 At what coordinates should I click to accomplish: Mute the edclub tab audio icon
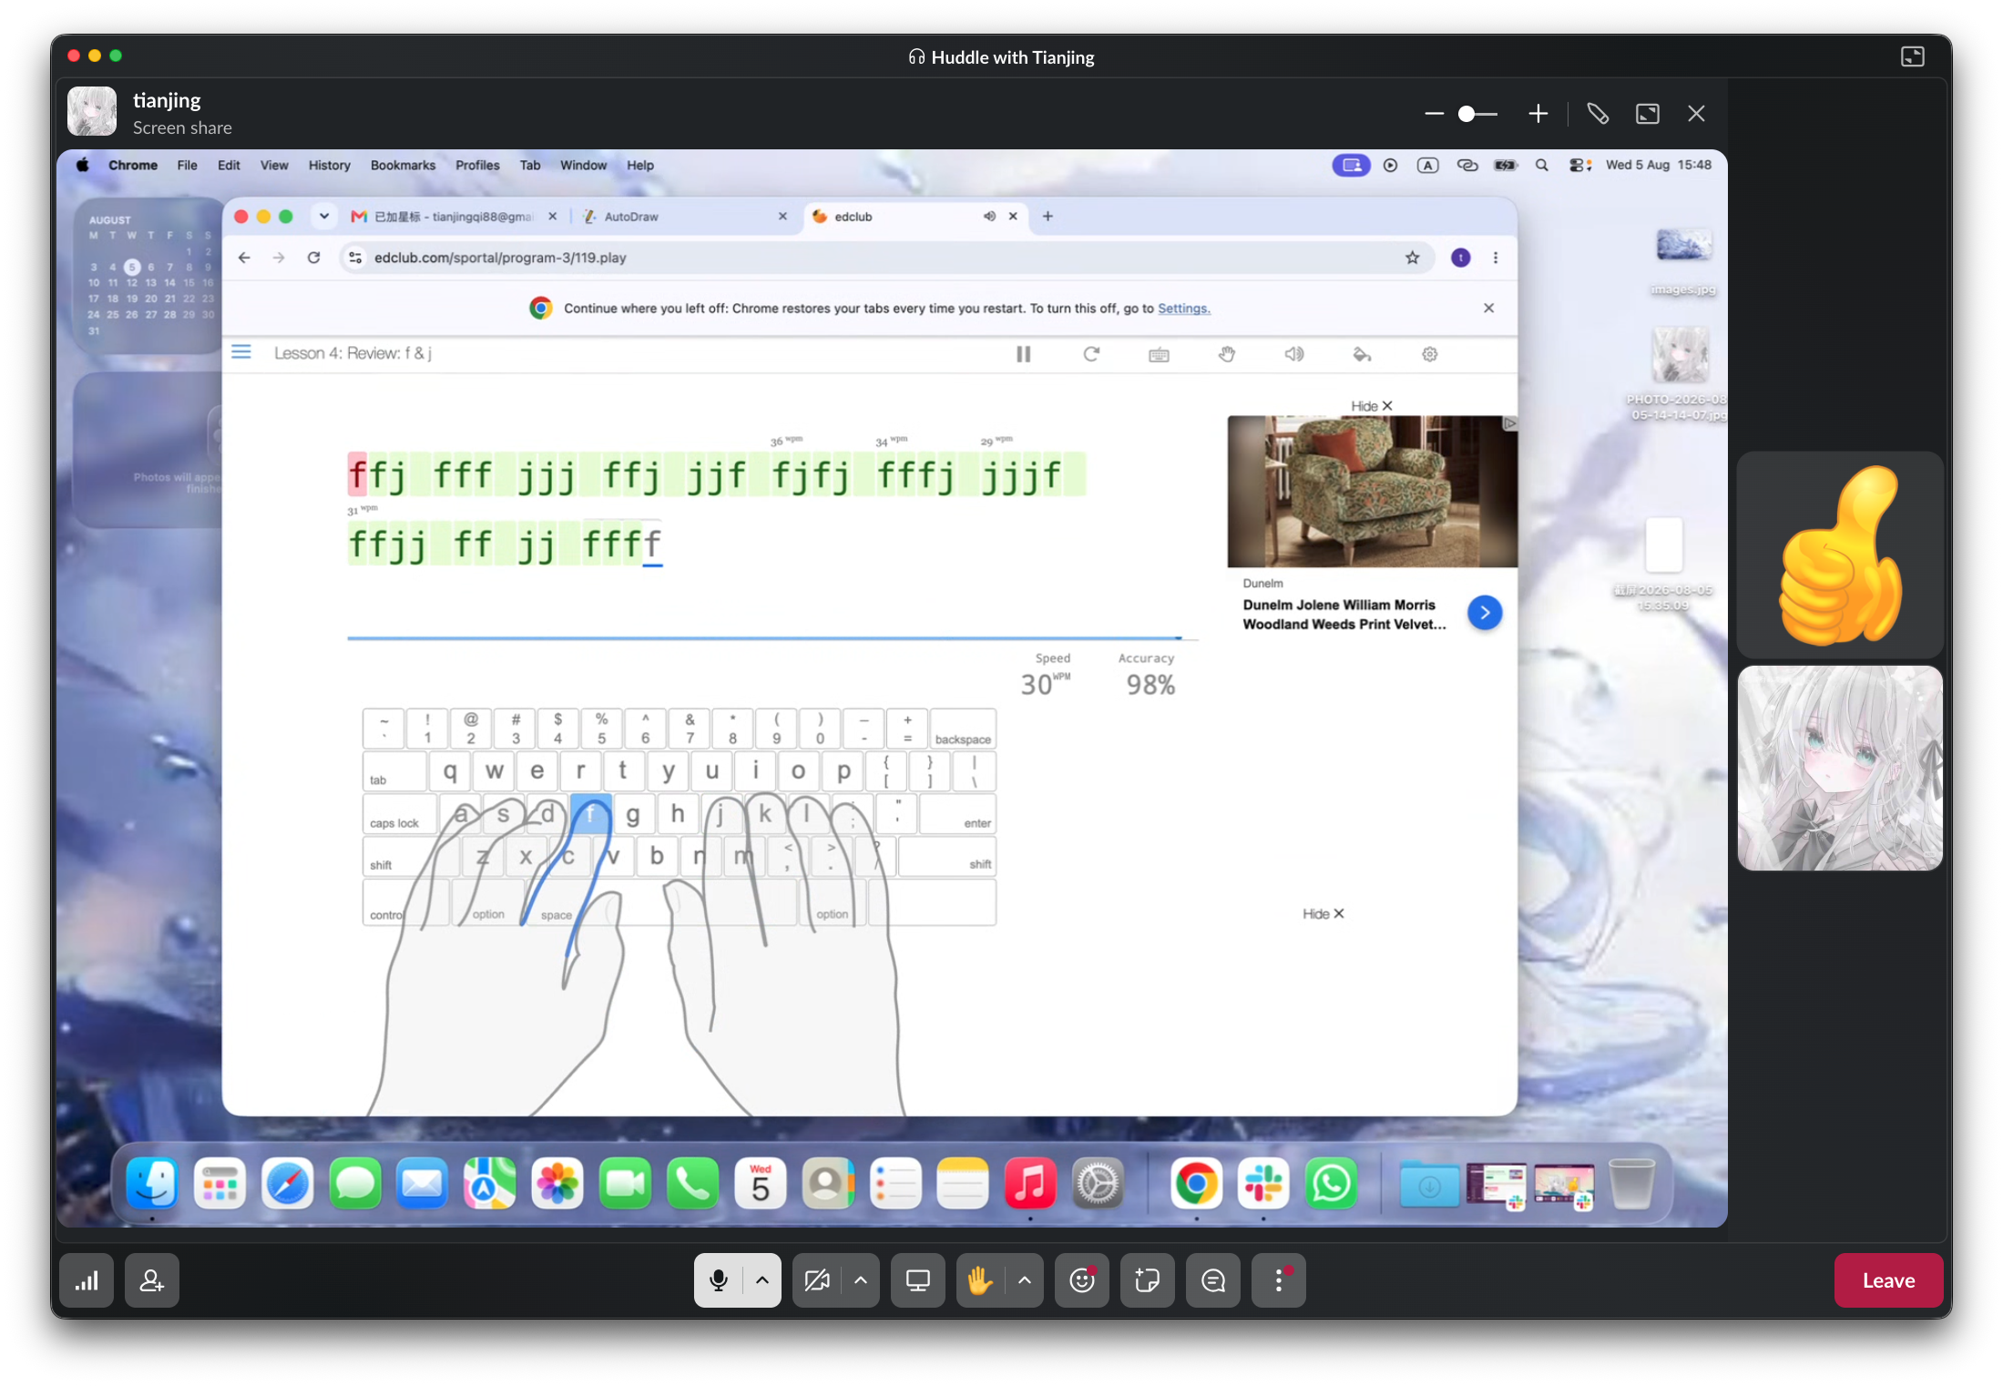click(989, 217)
